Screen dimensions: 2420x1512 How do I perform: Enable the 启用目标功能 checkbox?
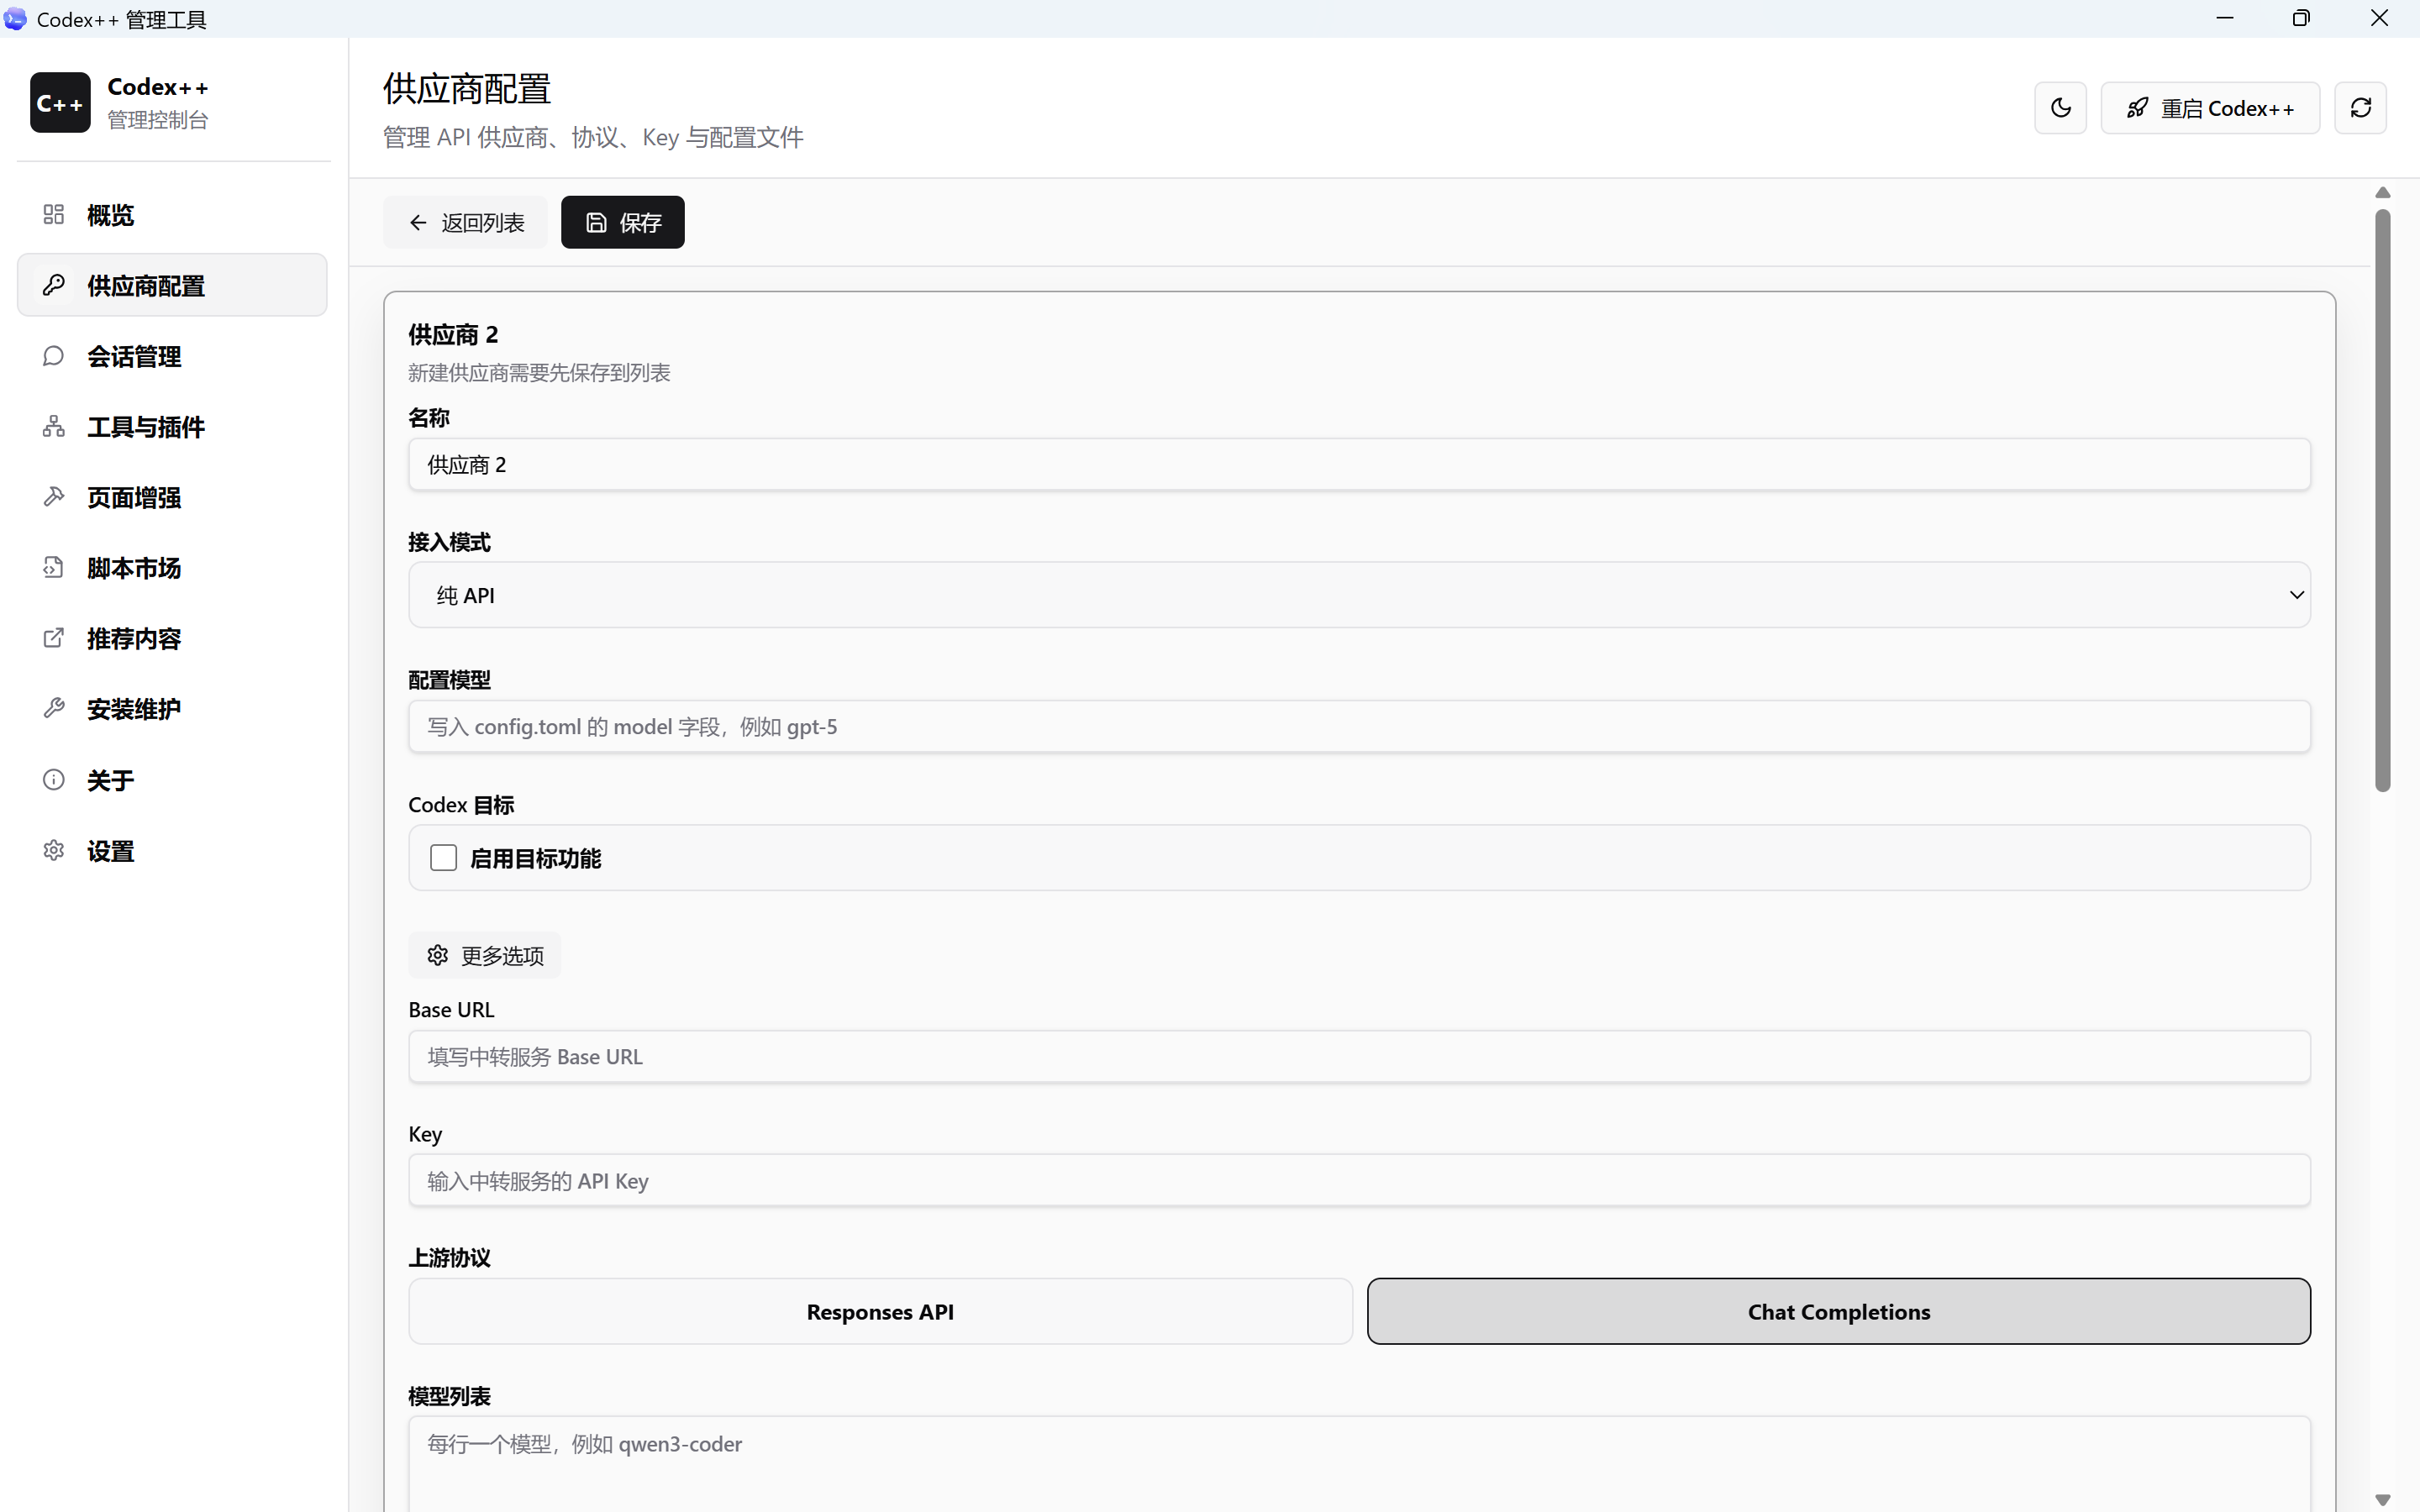443,858
